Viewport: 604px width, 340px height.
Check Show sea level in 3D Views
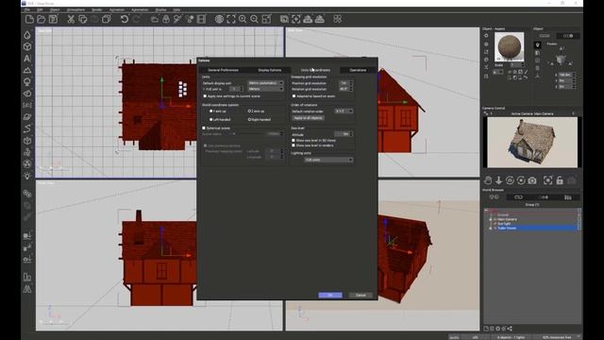point(294,141)
